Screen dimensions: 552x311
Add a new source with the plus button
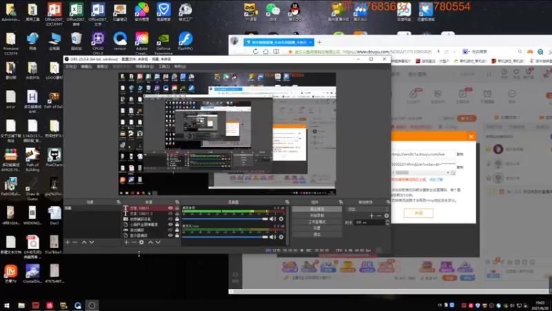[x=126, y=243]
